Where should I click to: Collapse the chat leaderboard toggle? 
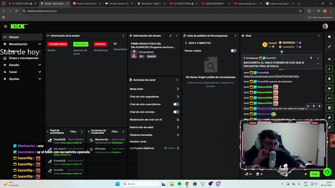tap(282, 52)
